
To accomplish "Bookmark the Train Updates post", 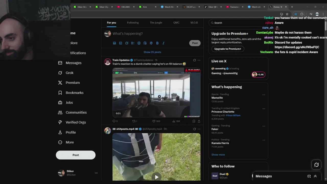I will click(x=194, y=121).
